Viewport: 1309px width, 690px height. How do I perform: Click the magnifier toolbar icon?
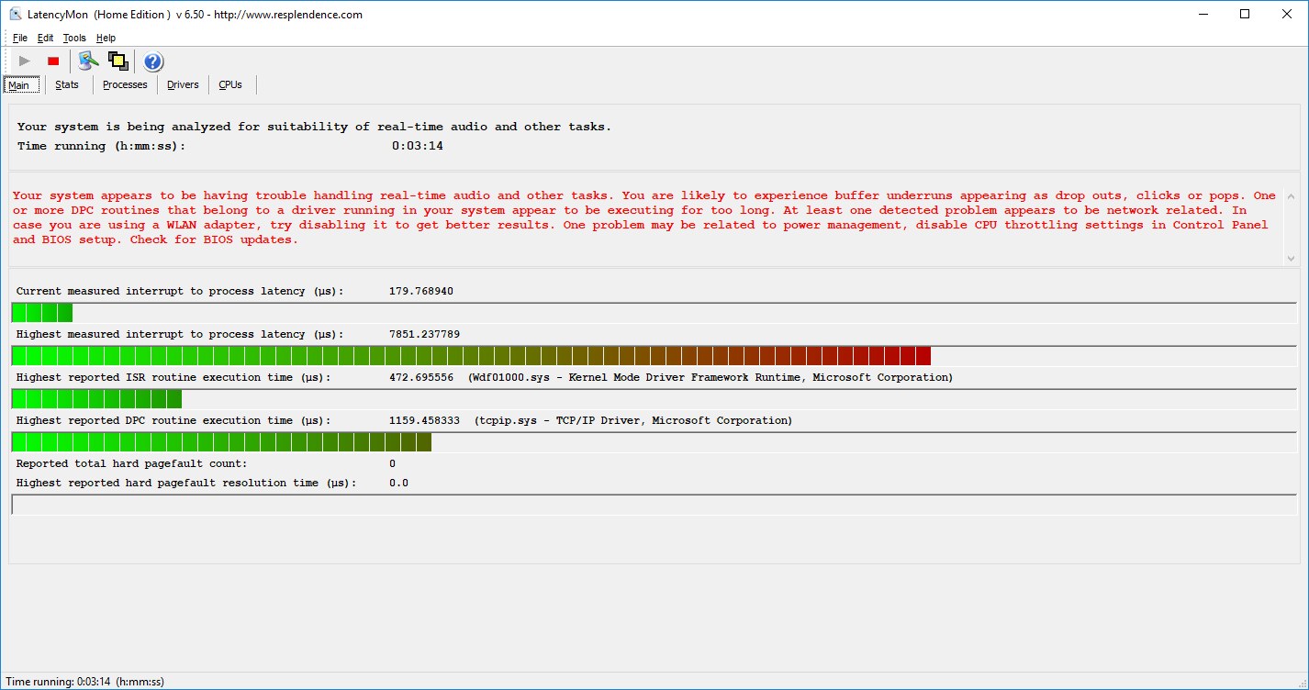pos(88,61)
